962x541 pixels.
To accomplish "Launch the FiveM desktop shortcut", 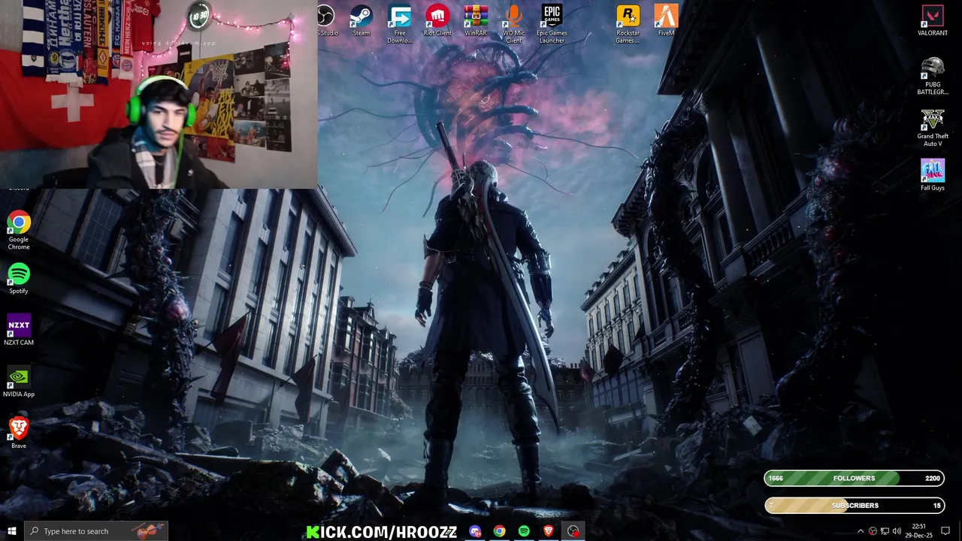I will (666, 20).
